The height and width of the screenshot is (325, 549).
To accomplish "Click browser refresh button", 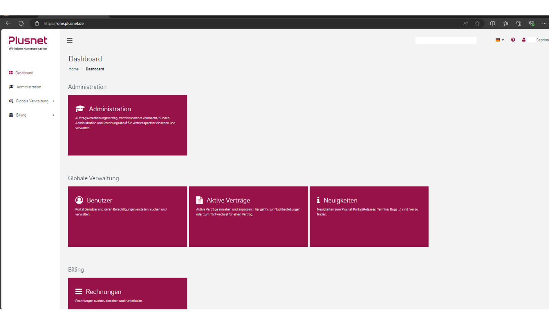I will [21, 23].
